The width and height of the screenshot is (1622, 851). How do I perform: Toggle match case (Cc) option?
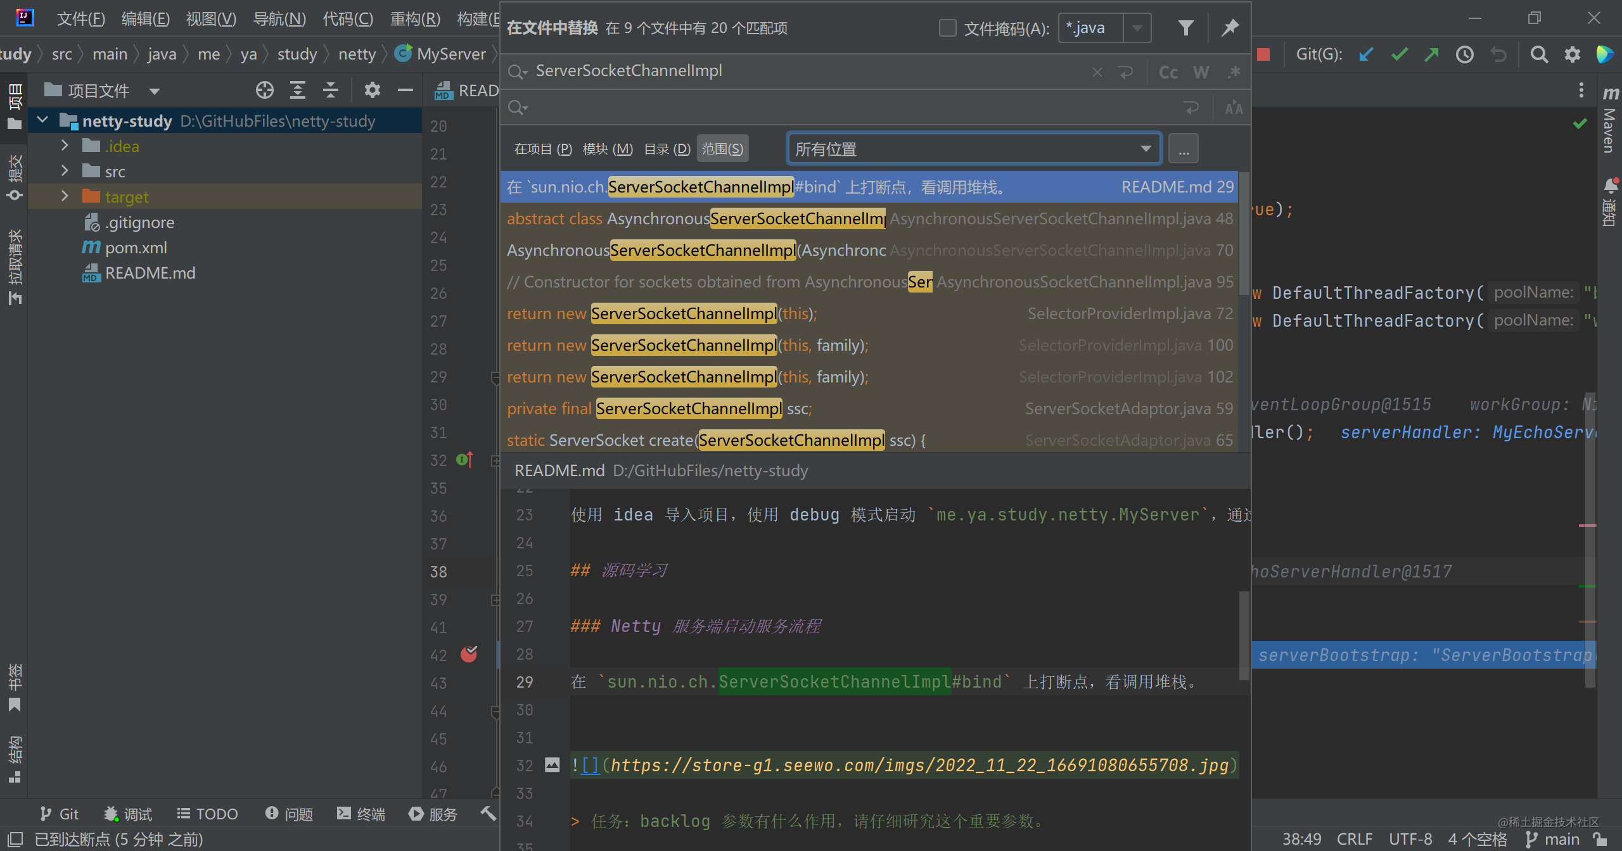point(1168,72)
